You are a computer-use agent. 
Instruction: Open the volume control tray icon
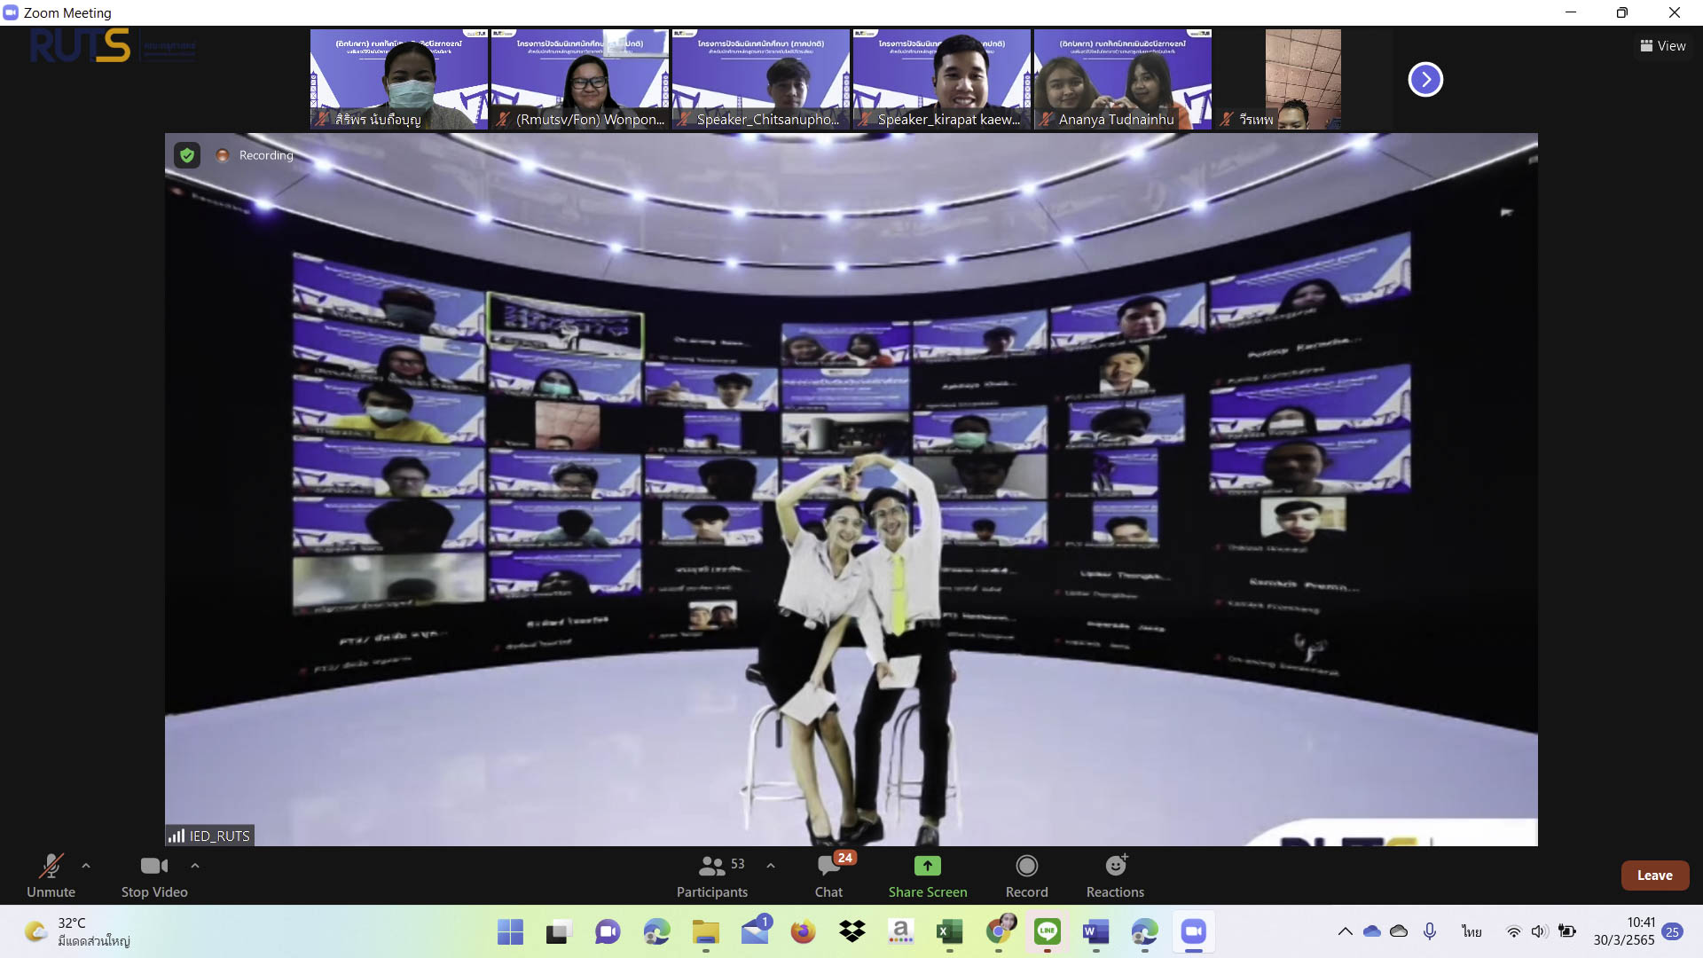(1540, 931)
